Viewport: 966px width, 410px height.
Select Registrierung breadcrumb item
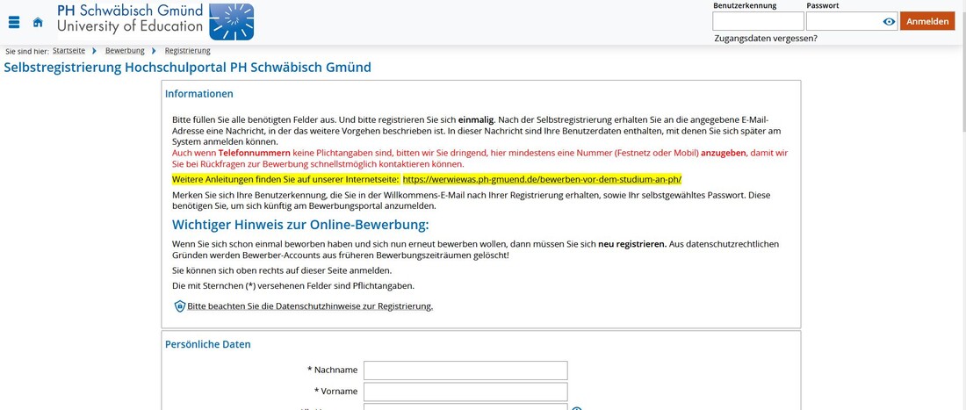[187, 51]
